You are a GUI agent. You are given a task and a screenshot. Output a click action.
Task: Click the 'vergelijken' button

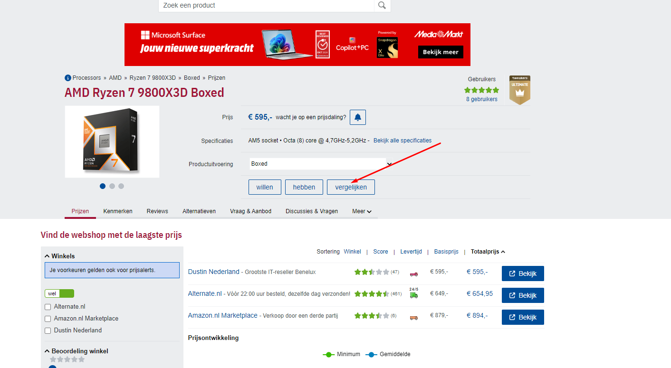(x=351, y=187)
